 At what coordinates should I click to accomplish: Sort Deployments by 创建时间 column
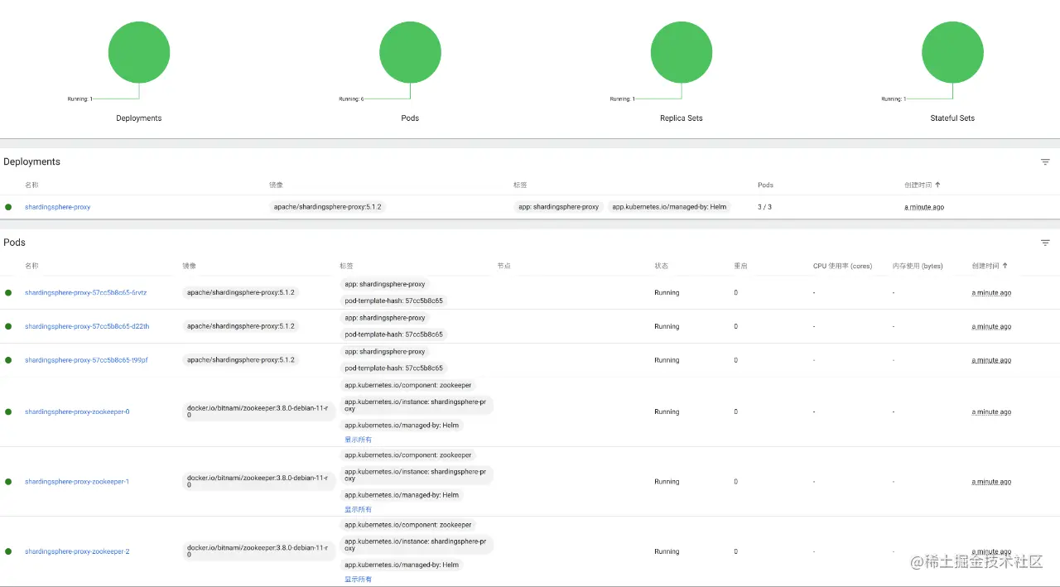tap(921, 185)
